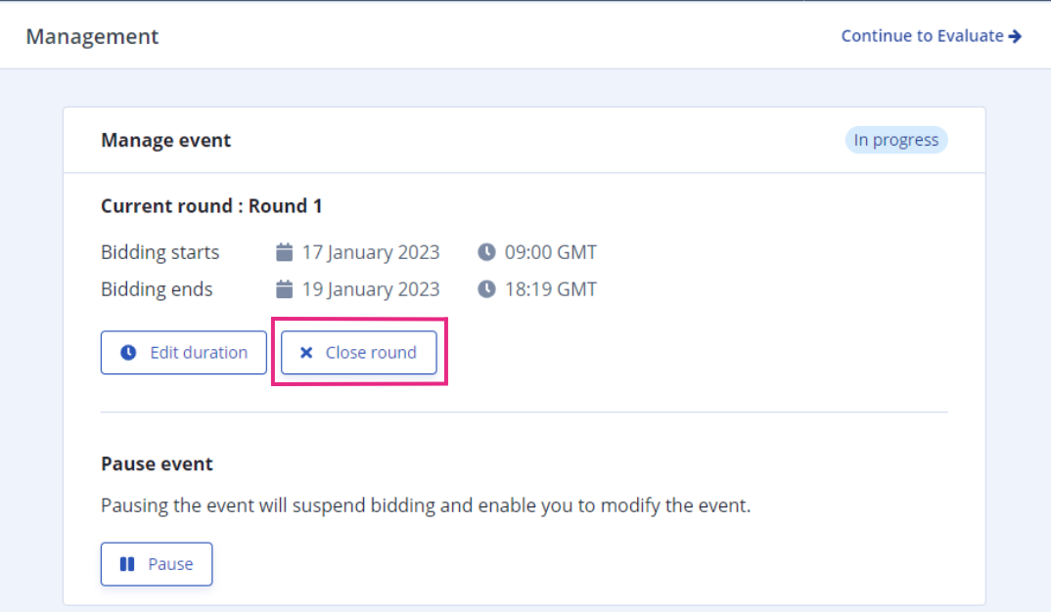Click the arrow icon beside Continue to Evaluate
Image resolution: width=1051 pixels, height=612 pixels.
click(1015, 36)
